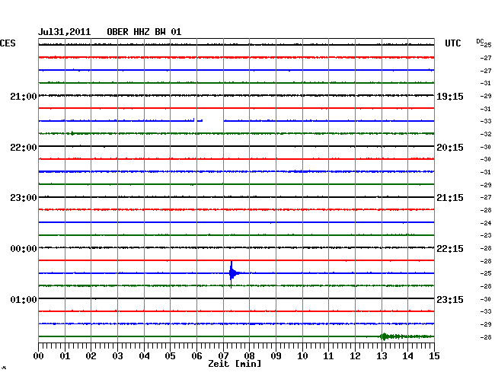Select the 01:00 local time label
The image size is (495, 376).
[24, 299]
